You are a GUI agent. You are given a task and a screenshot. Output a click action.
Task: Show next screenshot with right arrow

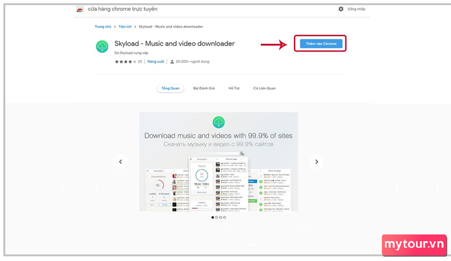pos(316,162)
